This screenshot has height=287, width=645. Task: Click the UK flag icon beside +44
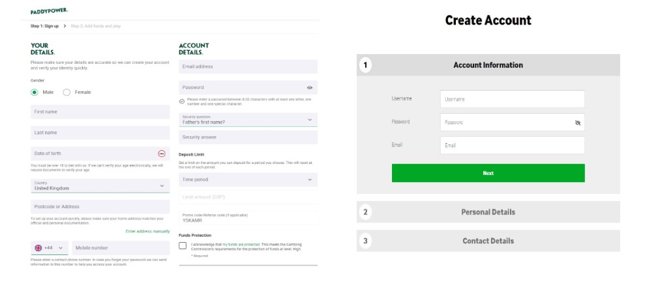point(38,248)
